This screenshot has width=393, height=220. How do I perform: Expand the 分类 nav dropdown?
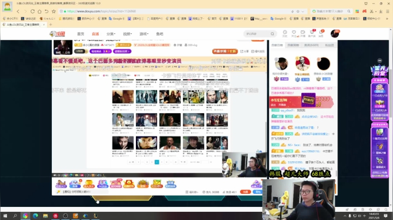pyautogui.click(x=111, y=34)
